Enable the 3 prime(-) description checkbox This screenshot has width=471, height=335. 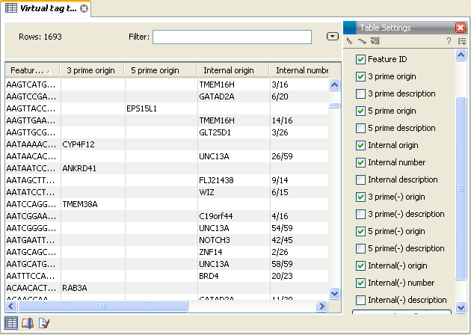[x=360, y=214]
